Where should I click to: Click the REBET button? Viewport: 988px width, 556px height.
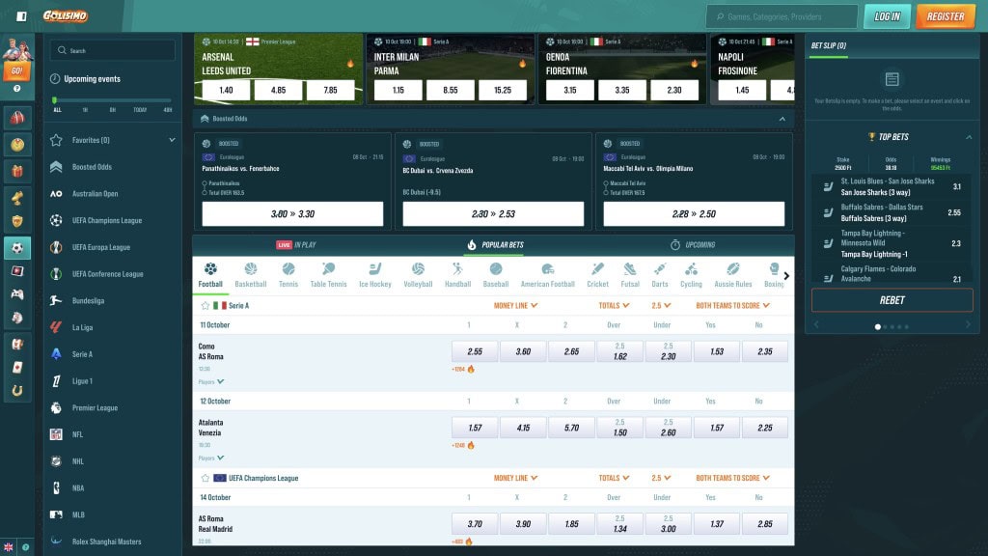click(892, 301)
